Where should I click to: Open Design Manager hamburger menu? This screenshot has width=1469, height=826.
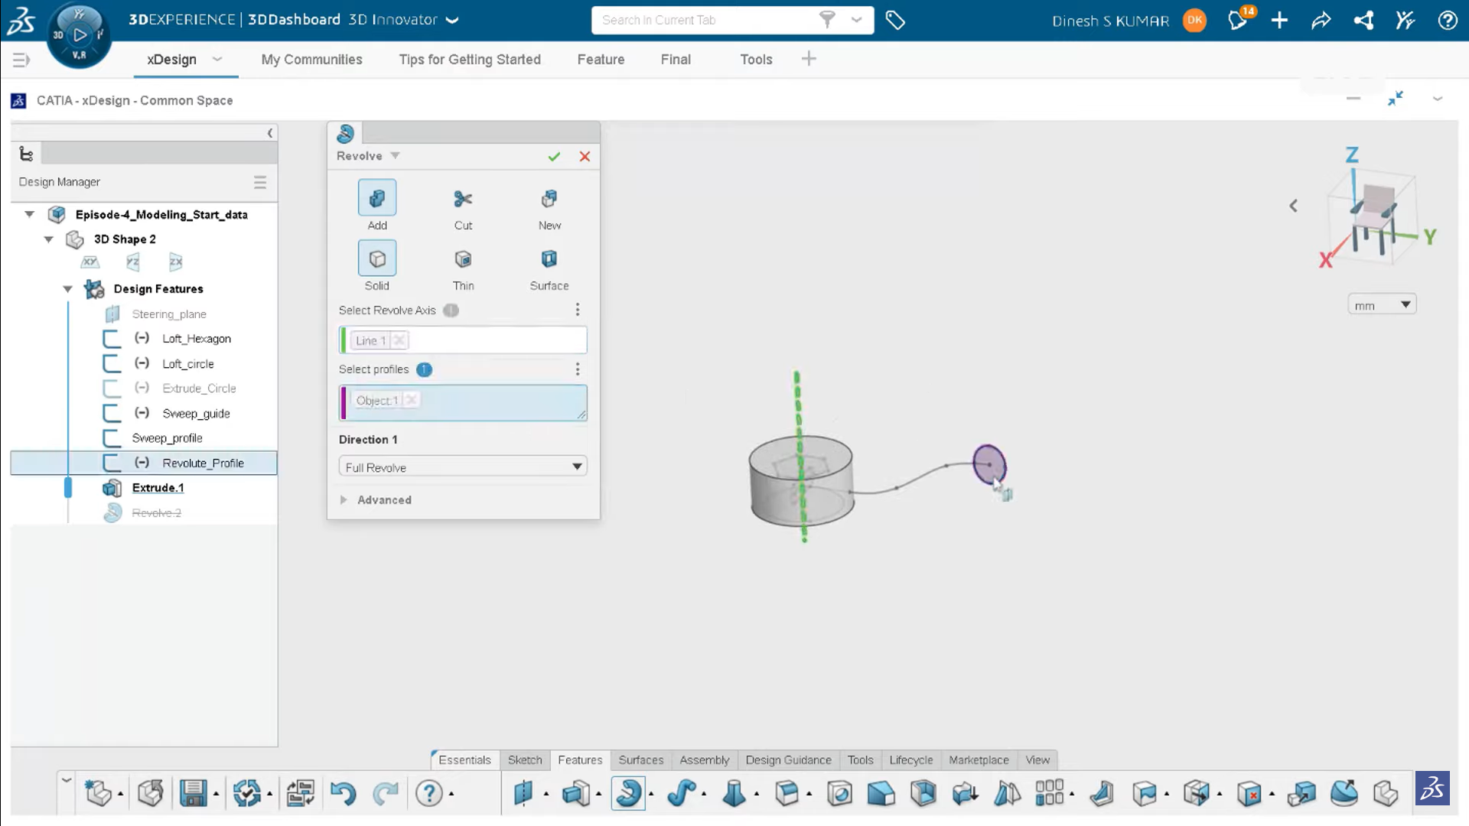pyautogui.click(x=260, y=182)
